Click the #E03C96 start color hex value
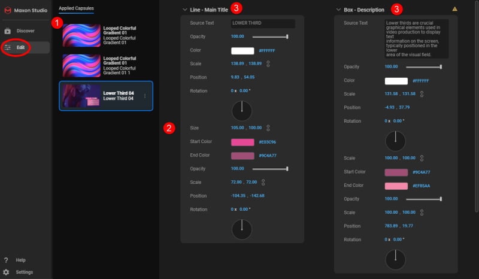This screenshot has height=279, width=479. (x=267, y=142)
